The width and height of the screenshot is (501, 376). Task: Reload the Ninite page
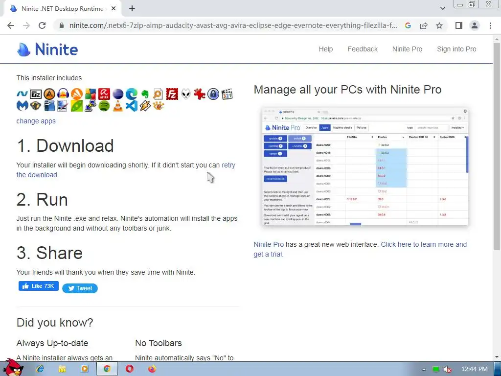(x=42, y=25)
